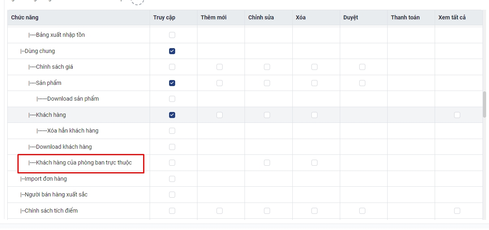Enable Truy cập for Bảng xuất nhập tồn
Image resolution: width=489 pixels, height=230 pixels.
(x=172, y=35)
